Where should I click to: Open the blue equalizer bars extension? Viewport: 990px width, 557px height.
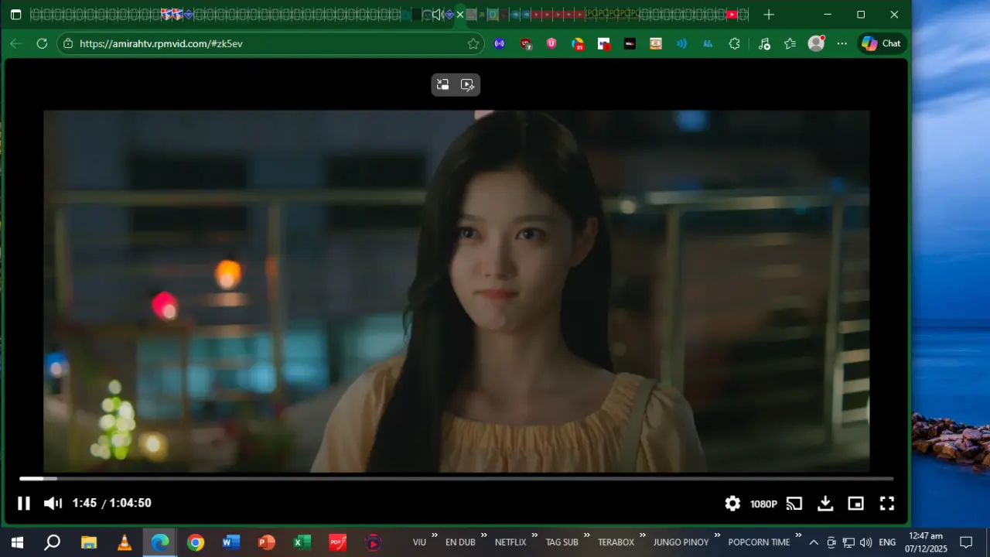tap(708, 43)
